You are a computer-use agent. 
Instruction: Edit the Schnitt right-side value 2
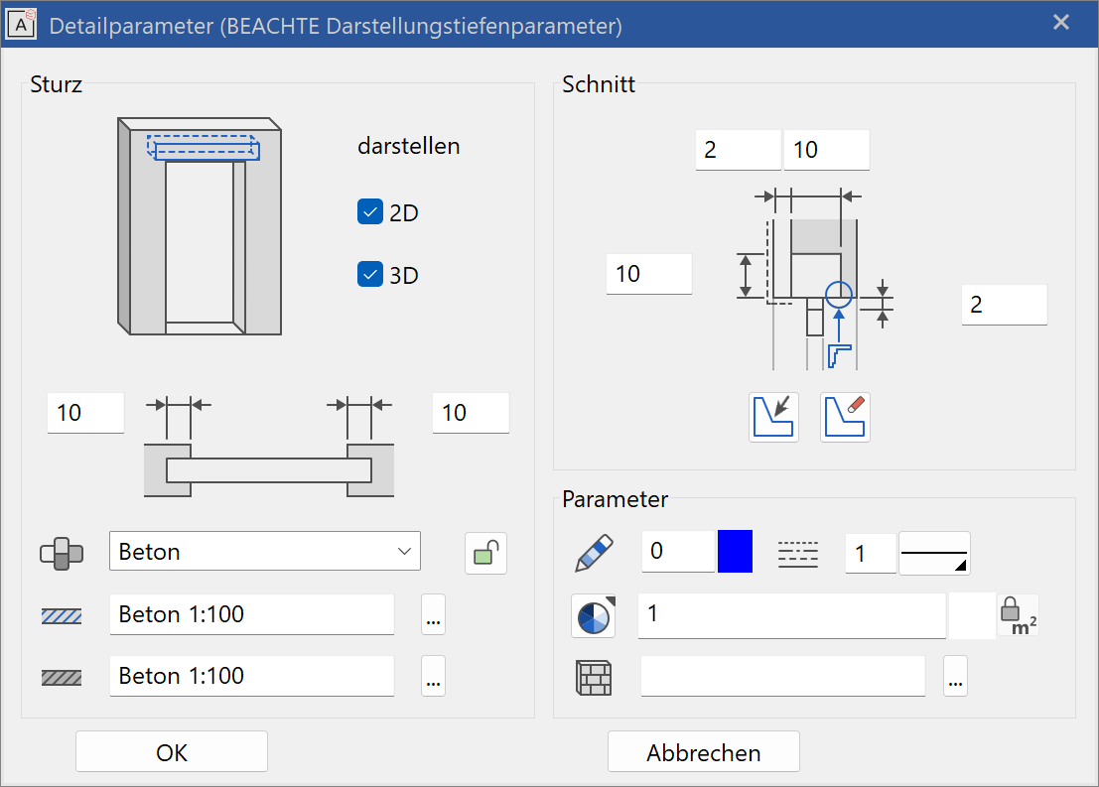[1005, 305]
